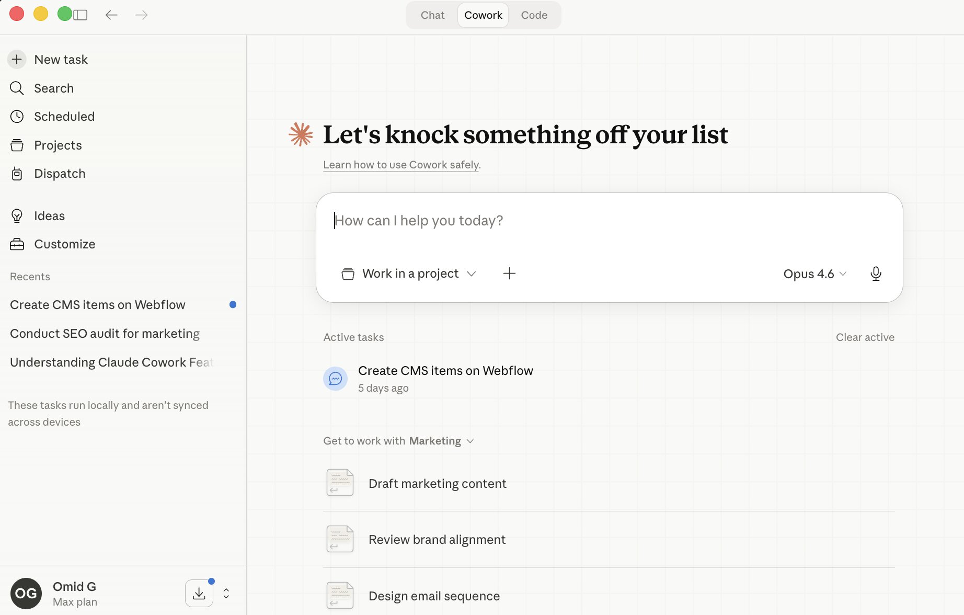Open the Ideas lightbulb icon
Viewport: 964px width, 615px height.
17,216
